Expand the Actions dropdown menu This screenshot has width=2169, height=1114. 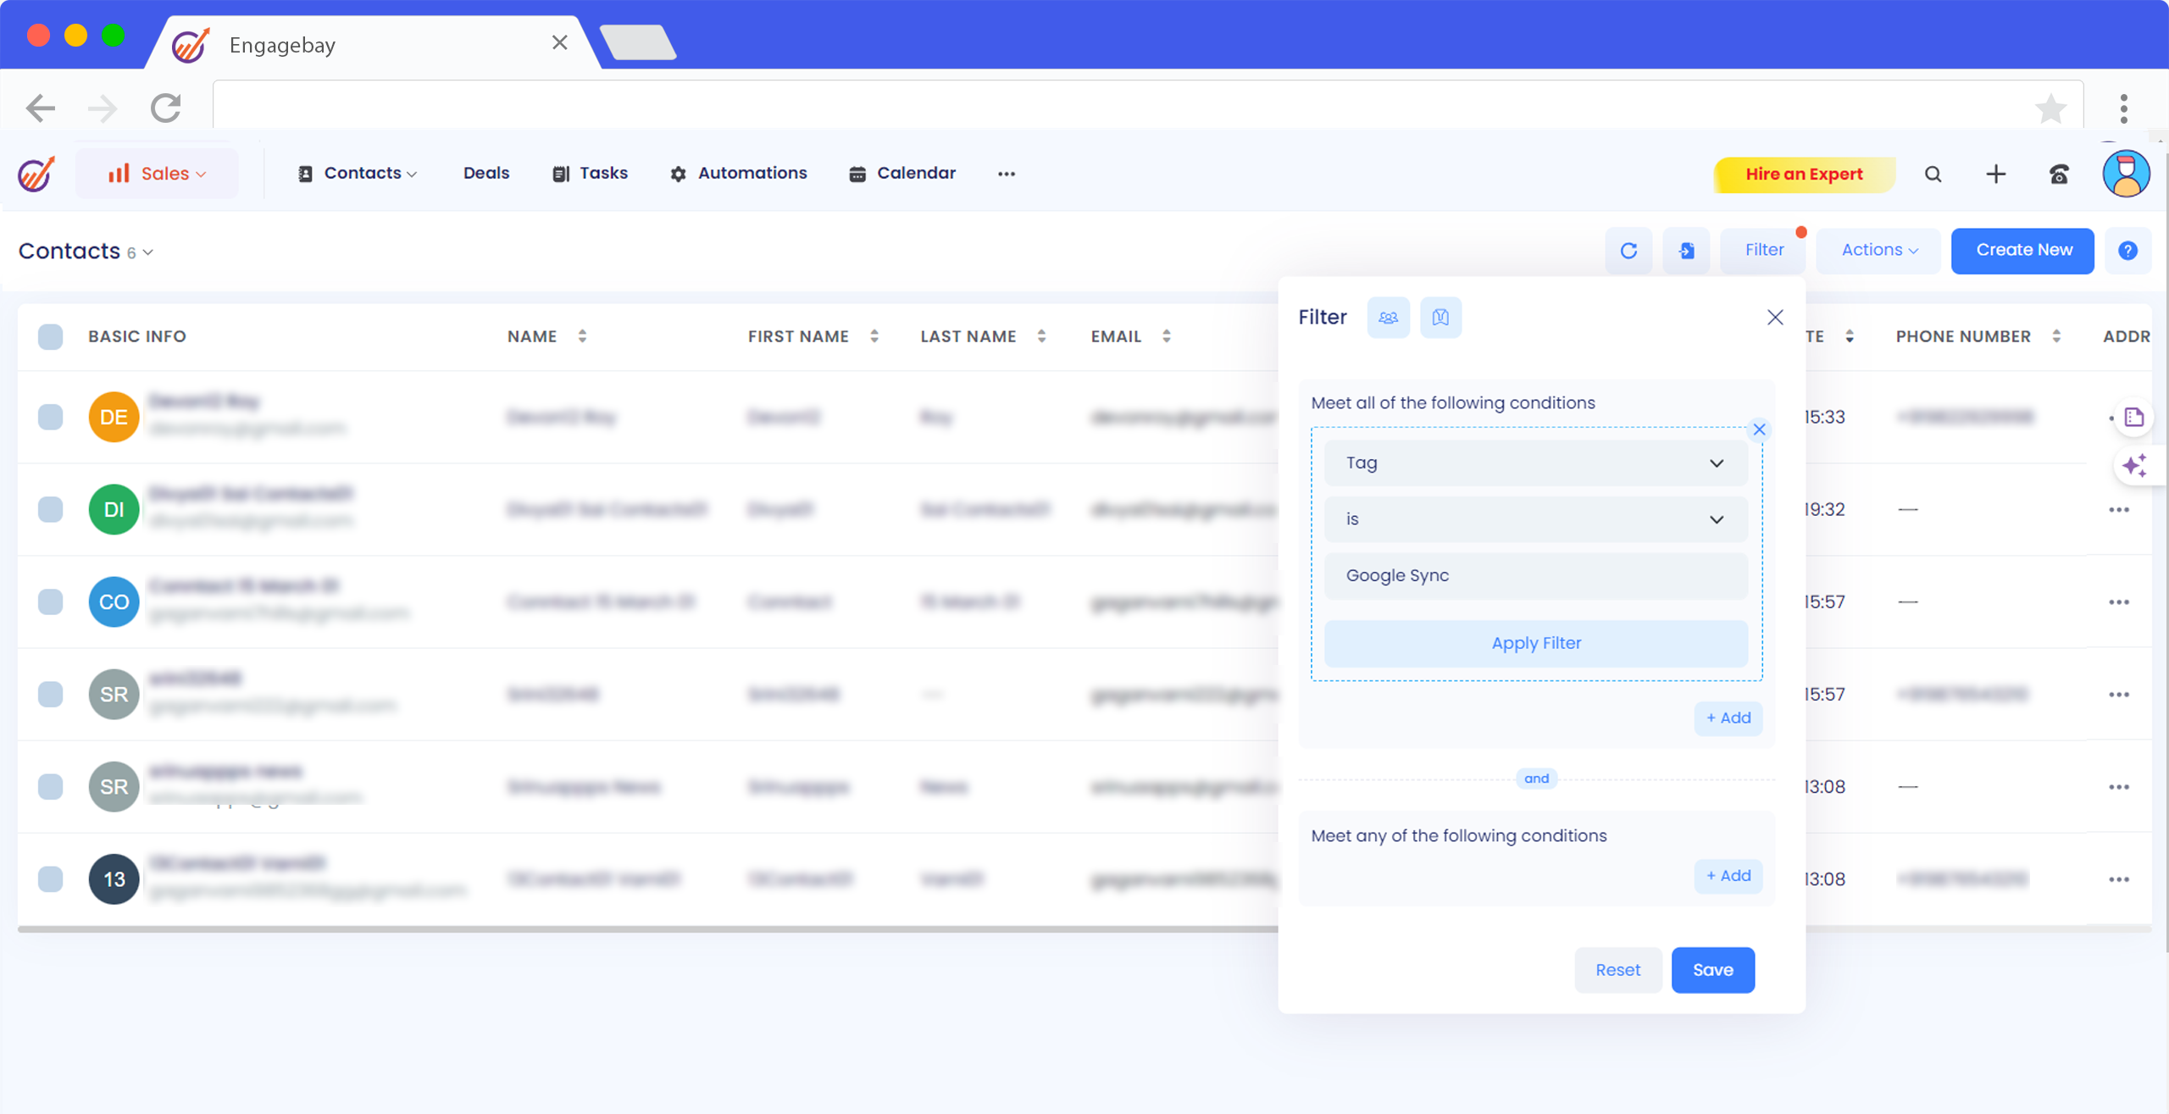(x=1878, y=251)
